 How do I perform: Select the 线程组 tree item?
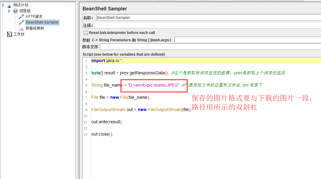coord(25,11)
